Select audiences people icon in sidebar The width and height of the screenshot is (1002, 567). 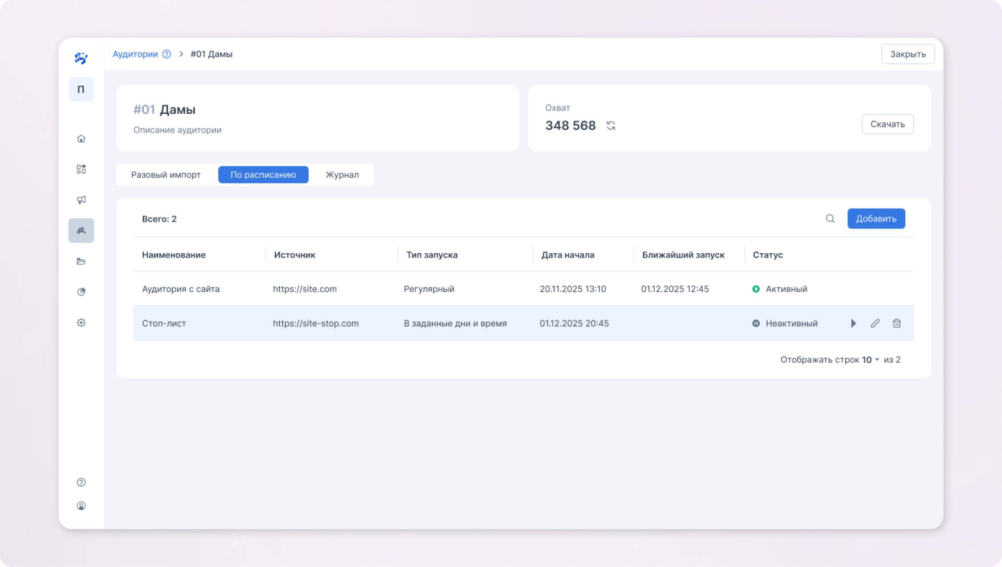click(81, 231)
